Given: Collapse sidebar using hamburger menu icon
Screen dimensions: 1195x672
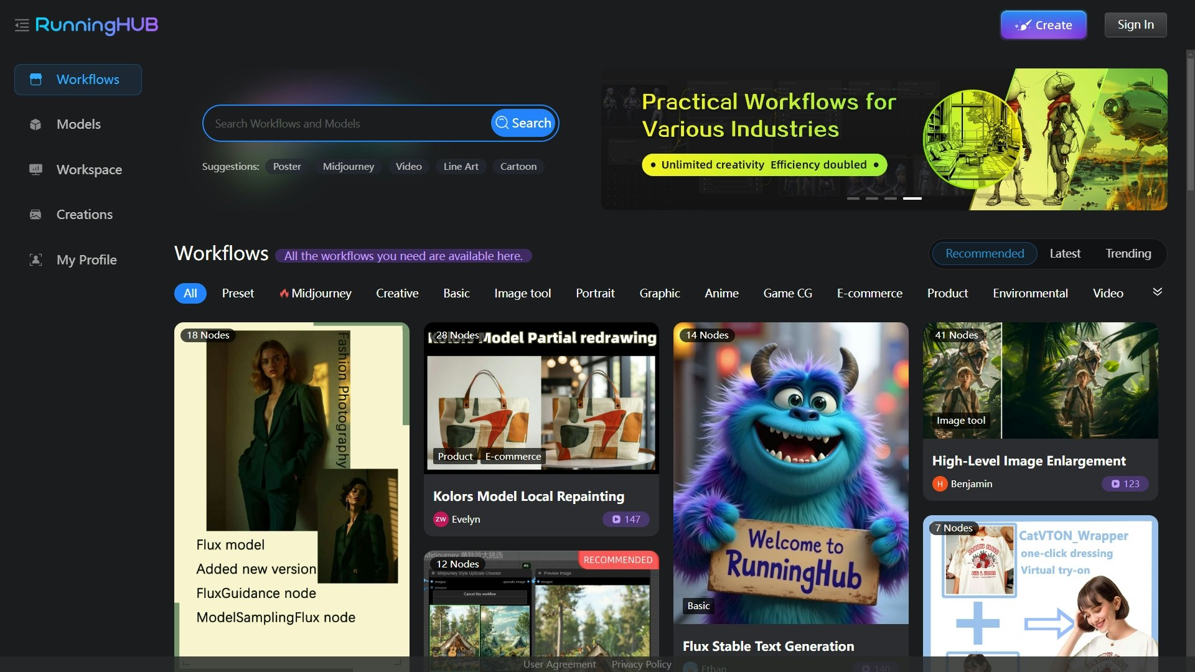Looking at the screenshot, I should click(x=22, y=26).
